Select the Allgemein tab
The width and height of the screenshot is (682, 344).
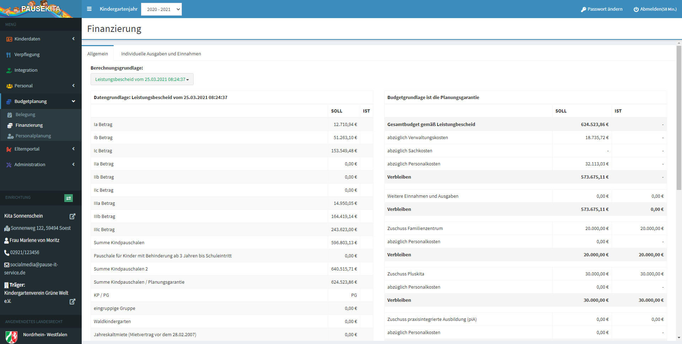click(x=98, y=54)
